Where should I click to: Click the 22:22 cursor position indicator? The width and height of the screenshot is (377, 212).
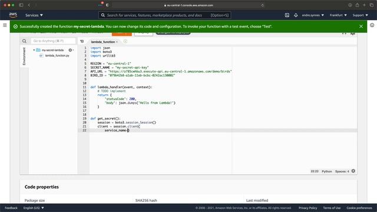coord(315,171)
